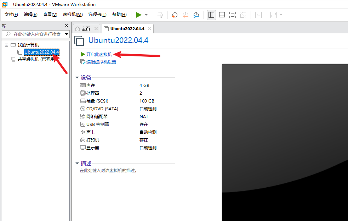Close the 库 library panel
This screenshot has width=348, height=221.
(66, 26)
